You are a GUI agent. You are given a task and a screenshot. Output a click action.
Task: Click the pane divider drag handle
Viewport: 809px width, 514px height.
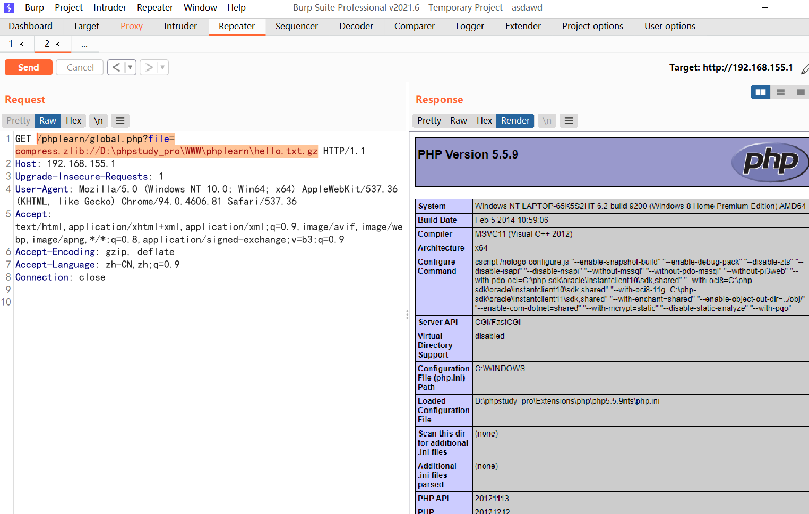[407, 315]
